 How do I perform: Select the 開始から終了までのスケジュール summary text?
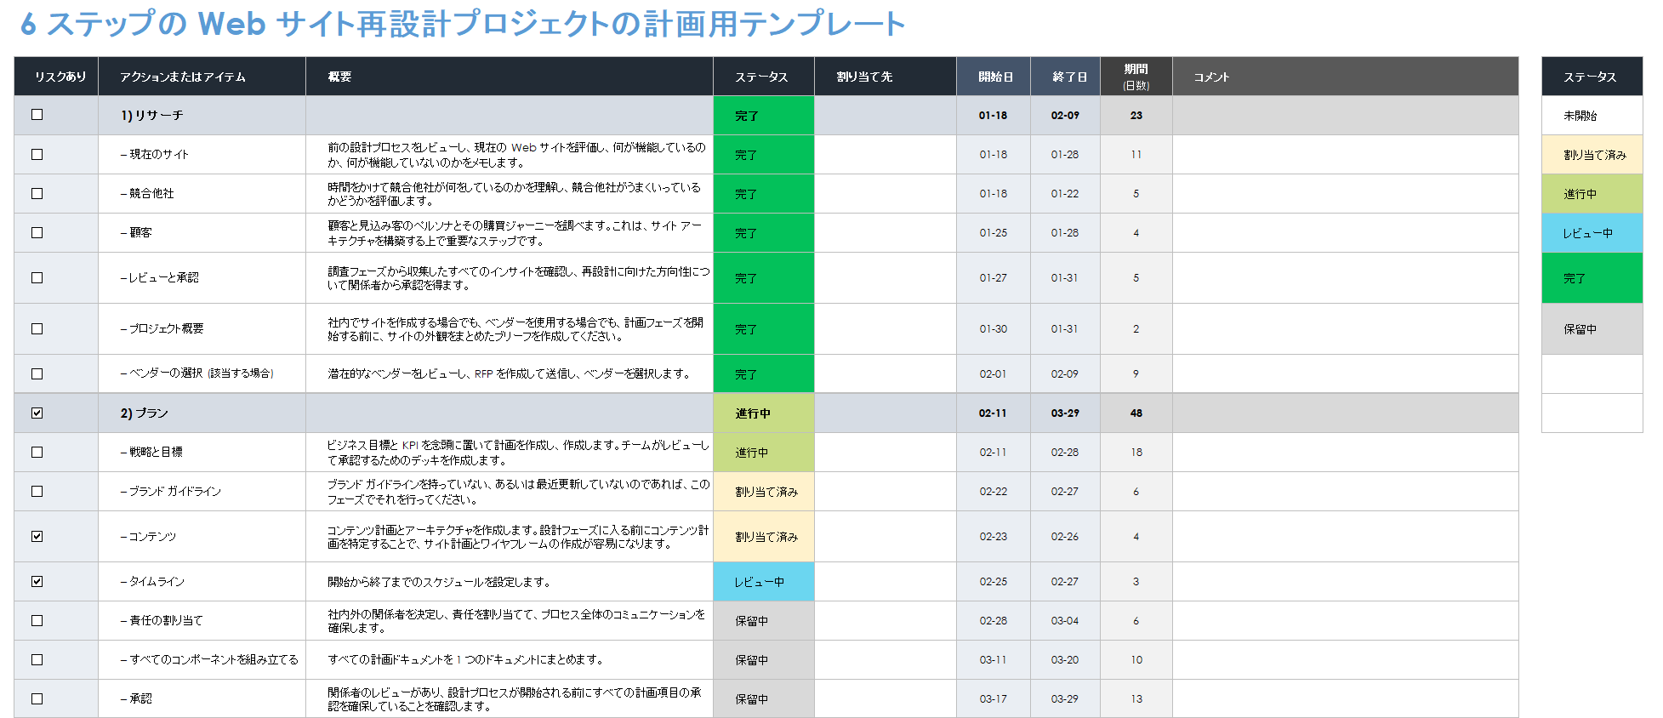point(440,582)
